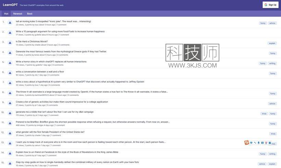Click the funny tag on Greece gods post
The width and height of the screenshot is (281, 168).
(x=273, y=53)
